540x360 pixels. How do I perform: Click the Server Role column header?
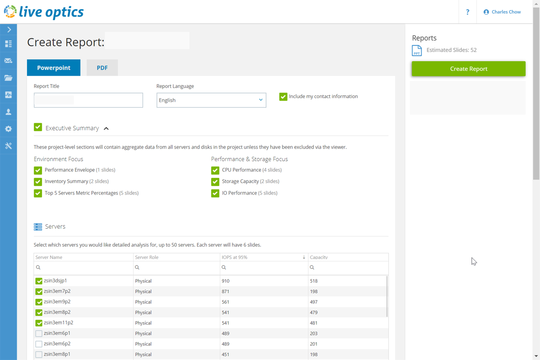click(176, 257)
